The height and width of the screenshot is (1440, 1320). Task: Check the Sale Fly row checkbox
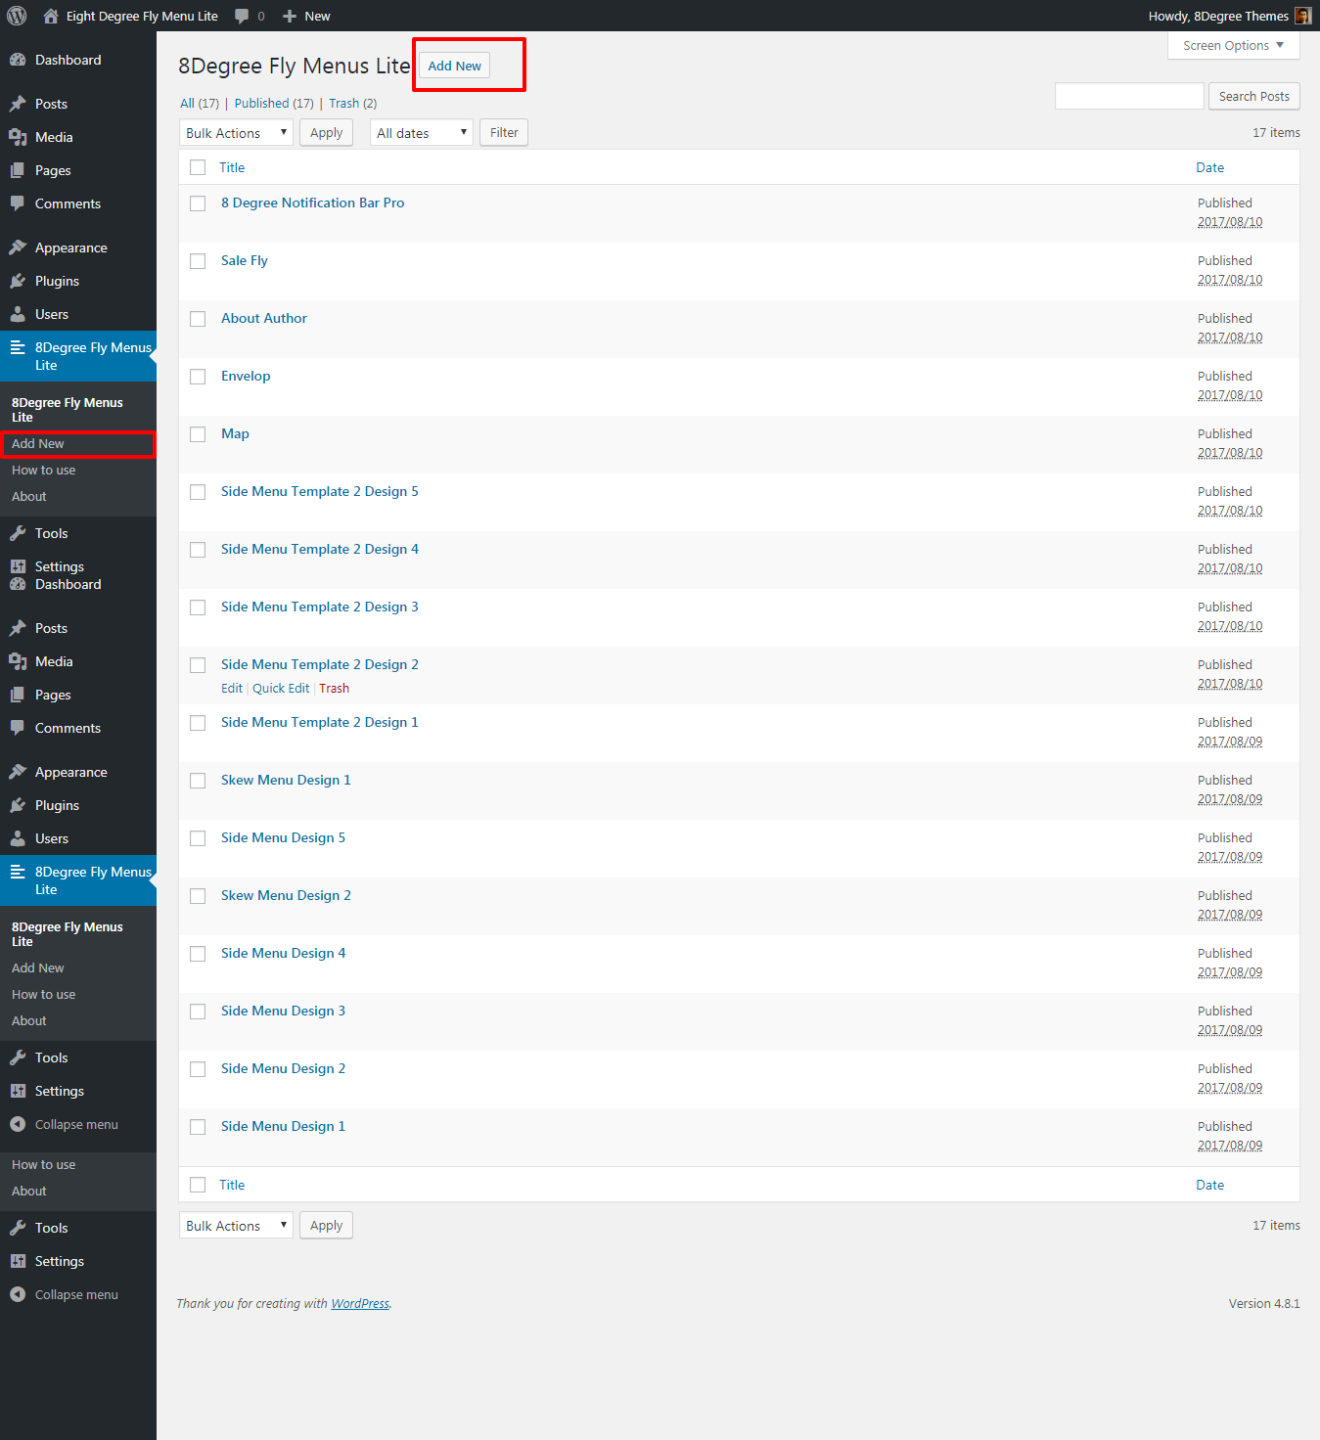tap(198, 261)
